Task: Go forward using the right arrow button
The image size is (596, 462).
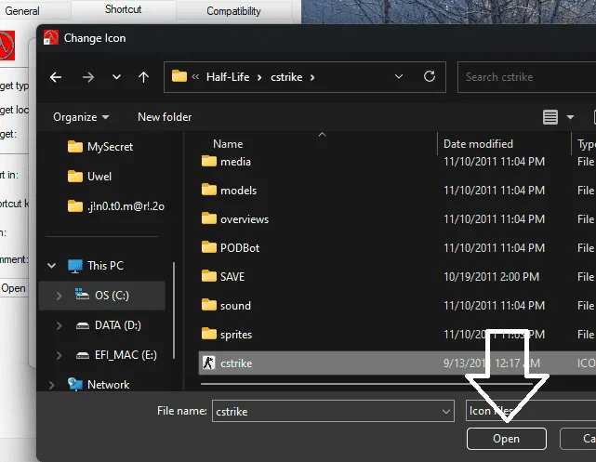Action: (87, 77)
